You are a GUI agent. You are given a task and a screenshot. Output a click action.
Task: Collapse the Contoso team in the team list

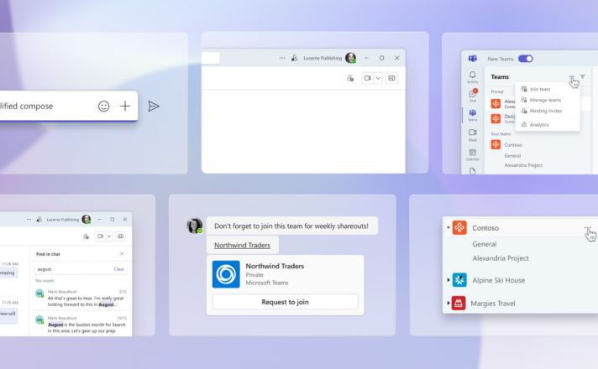[x=448, y=228]
